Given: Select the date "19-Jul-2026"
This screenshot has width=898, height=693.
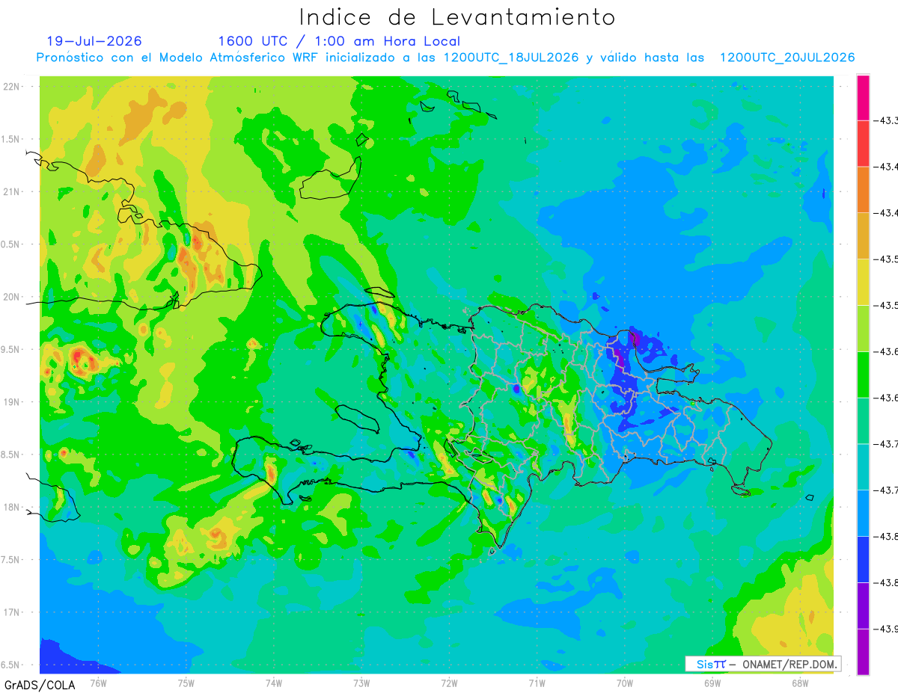Looking at the screenshot, I should pyautogui.click(x=94, y=41).
